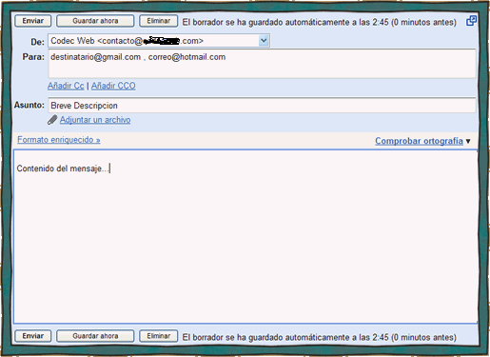
Task: Click the bottom Guardar ahora button
Action: click(95, 336)
